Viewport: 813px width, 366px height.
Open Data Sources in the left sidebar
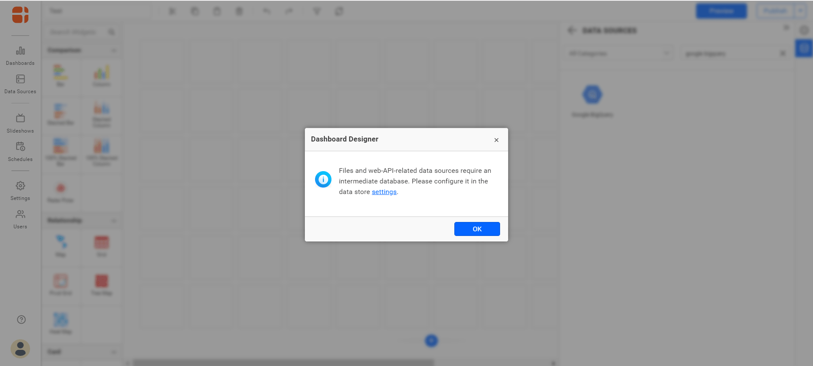(x=20, y=84)
